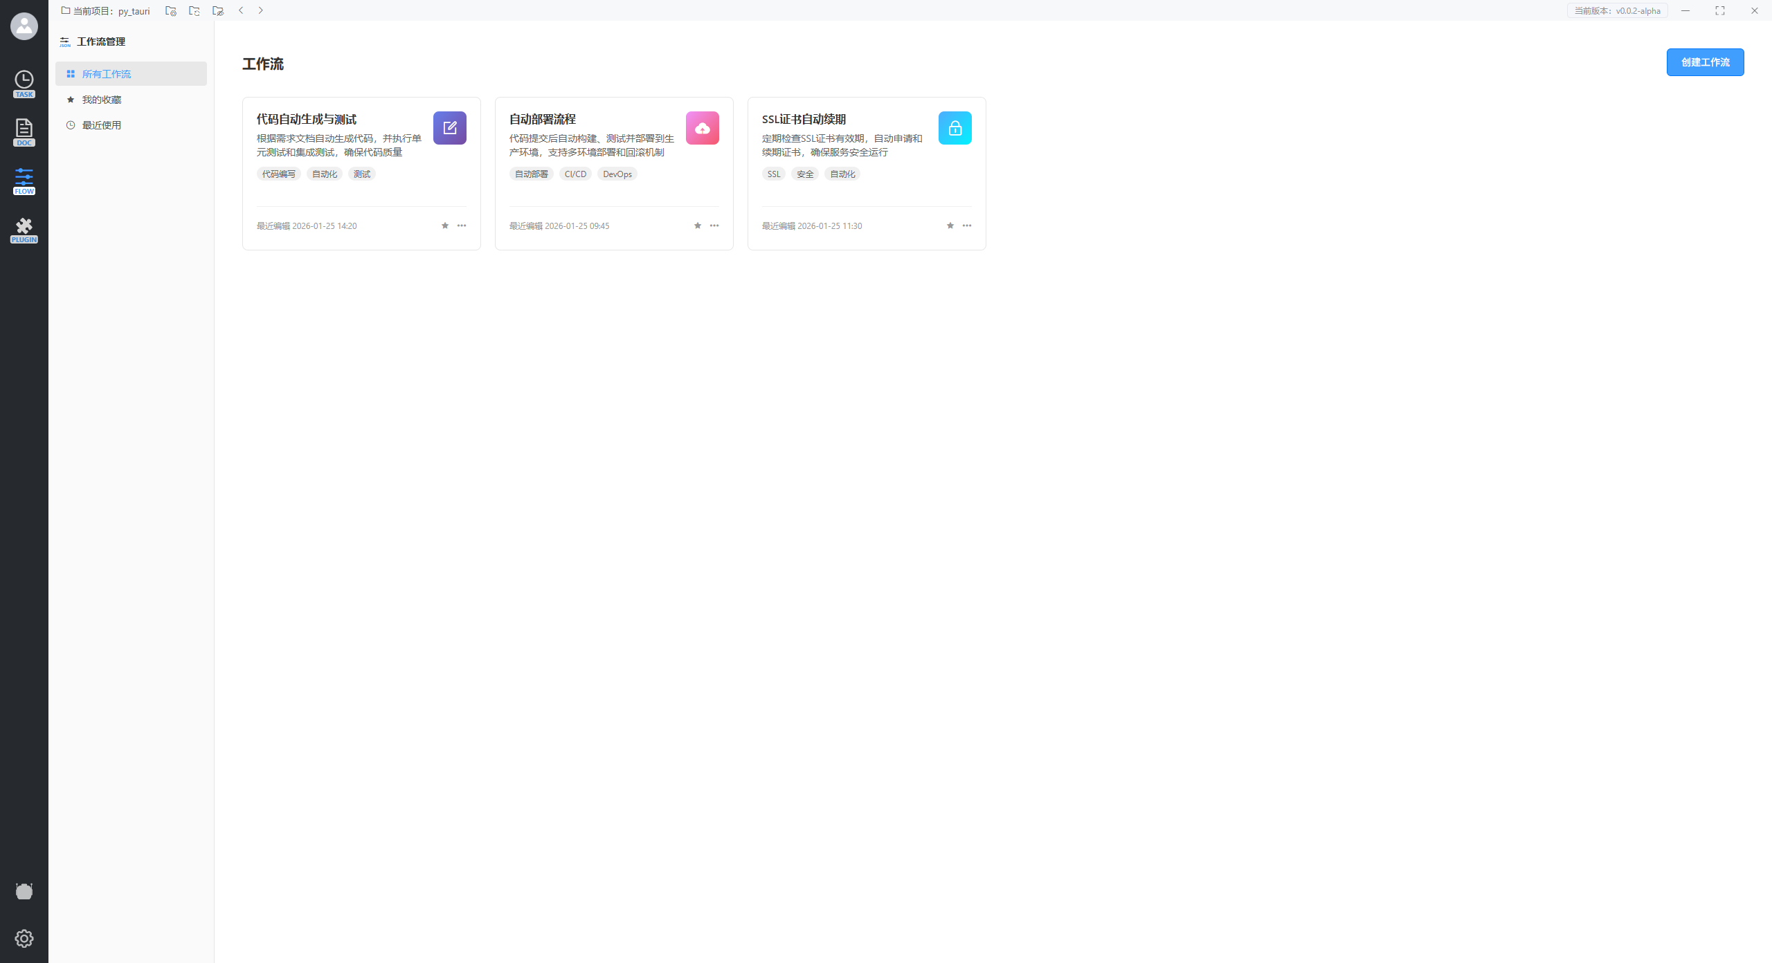Toggle favorite star on 自动部署流程 card
This screenshot has height=963, width=1772.
[698, 226]
